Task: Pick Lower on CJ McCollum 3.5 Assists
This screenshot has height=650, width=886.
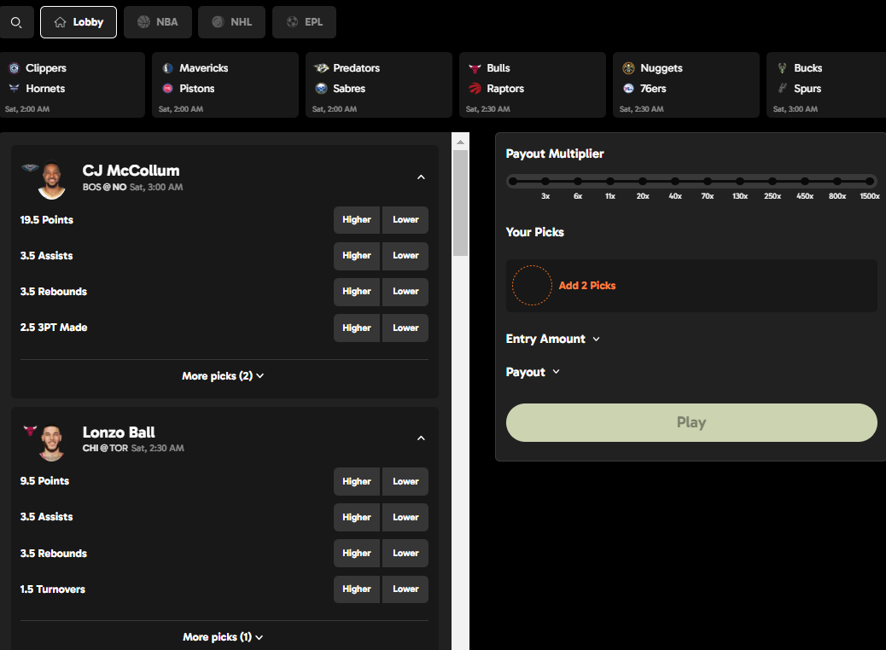Action: point(405,256)
